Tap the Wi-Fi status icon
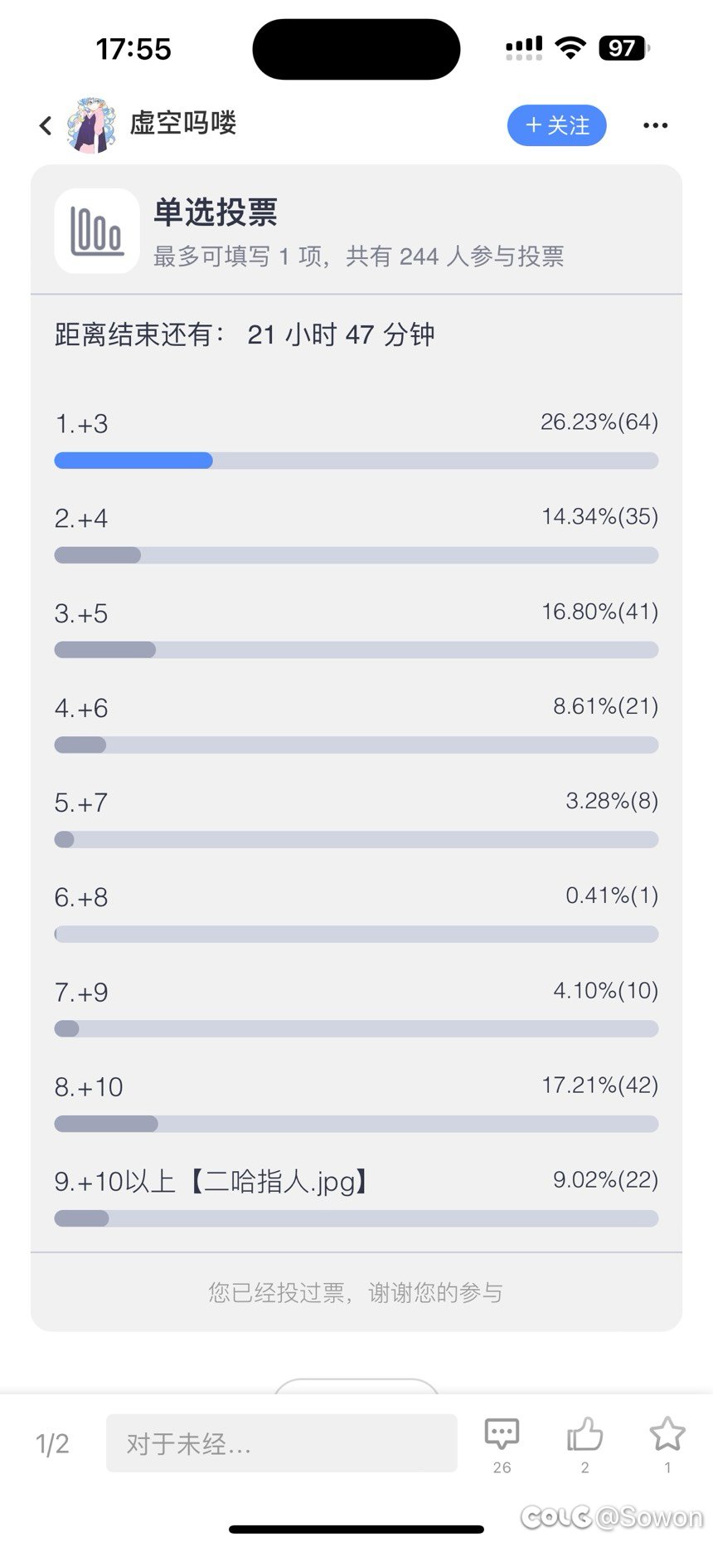This screenshot has width=713, height=1547. 570,48
